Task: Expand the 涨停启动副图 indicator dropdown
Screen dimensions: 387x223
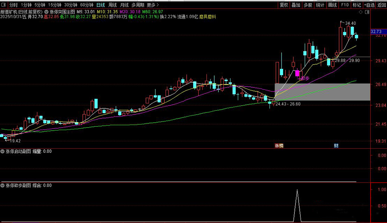Action: click(x=3, y=151)
